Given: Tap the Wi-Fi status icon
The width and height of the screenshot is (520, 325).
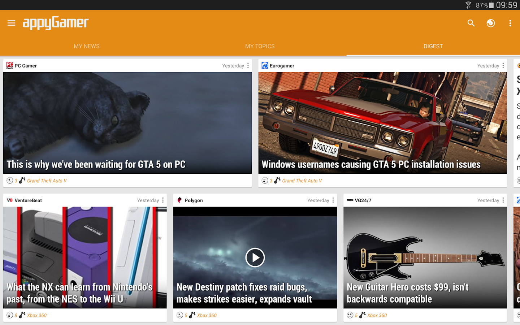Looking at the screenshot, I should pyautogui.click(x=468, y=5).
